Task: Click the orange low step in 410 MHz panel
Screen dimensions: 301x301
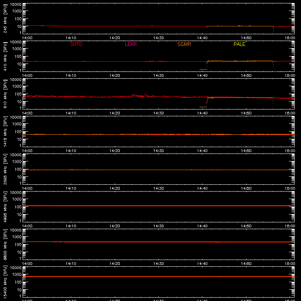Action: coord(203,69)
